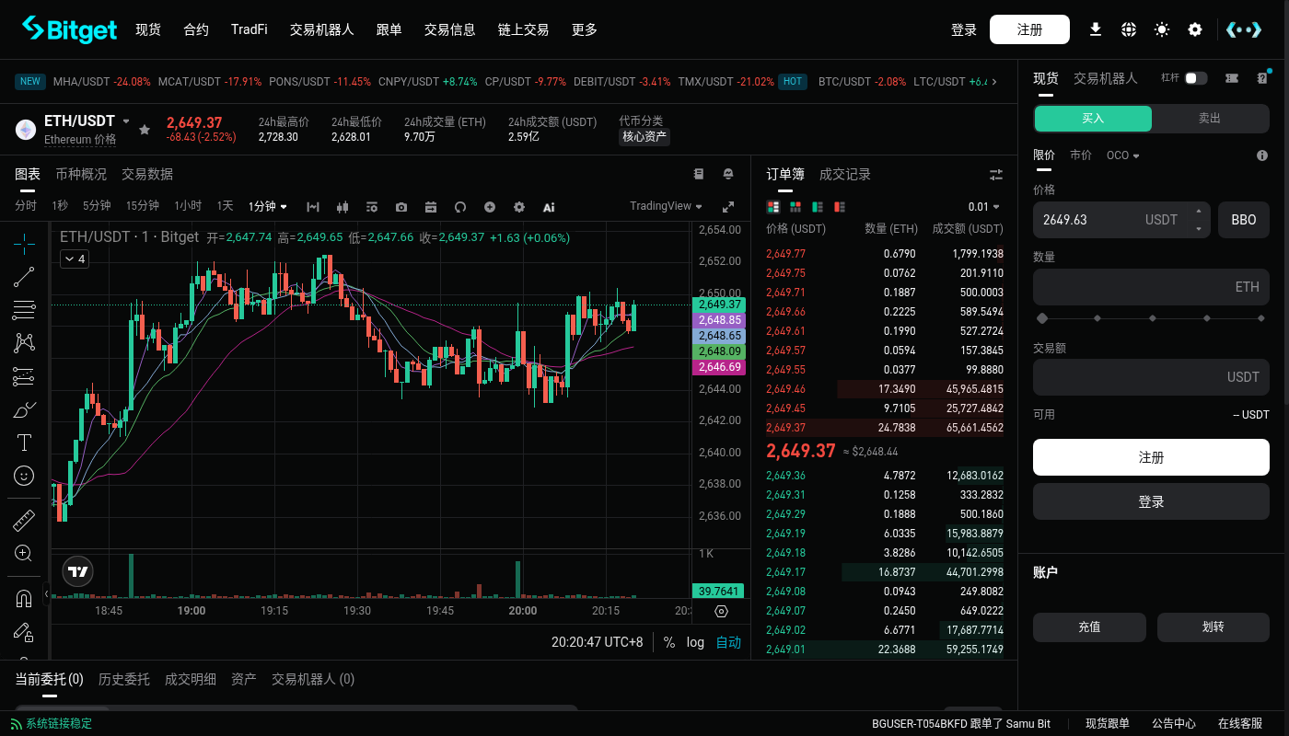Click the TradingView logo on chart
Image resolution: width=1289 pixels, height=736 pixels.
[x=78, y=571]
